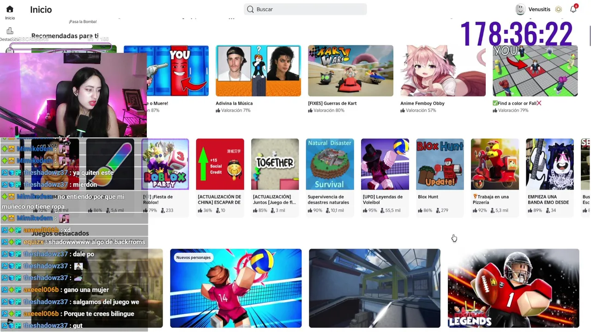
Task: Click the [FIXES] Guerras de Kart title
Action: pos(332,103)
